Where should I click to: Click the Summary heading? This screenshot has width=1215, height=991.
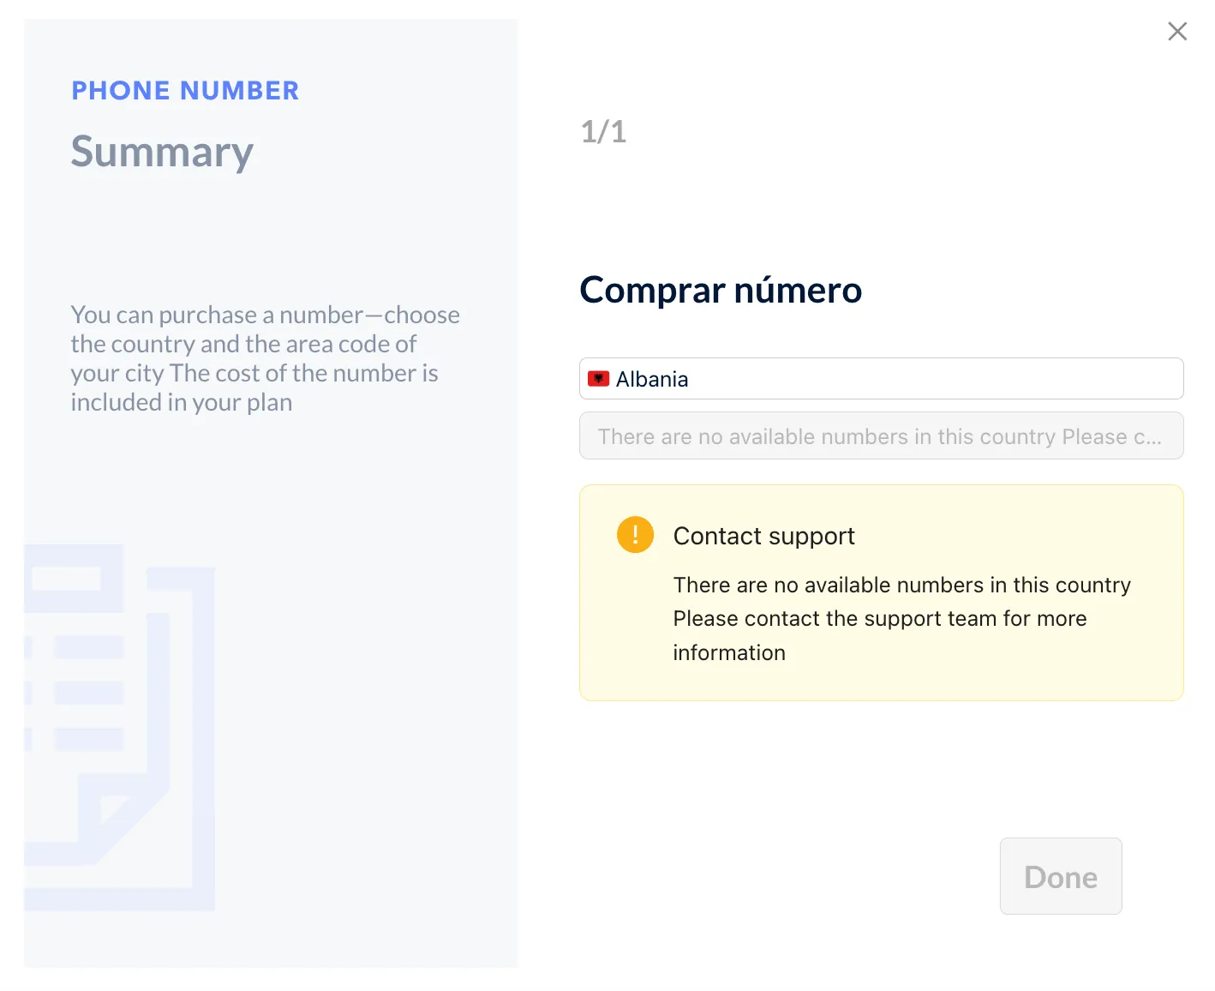[162, 152]
